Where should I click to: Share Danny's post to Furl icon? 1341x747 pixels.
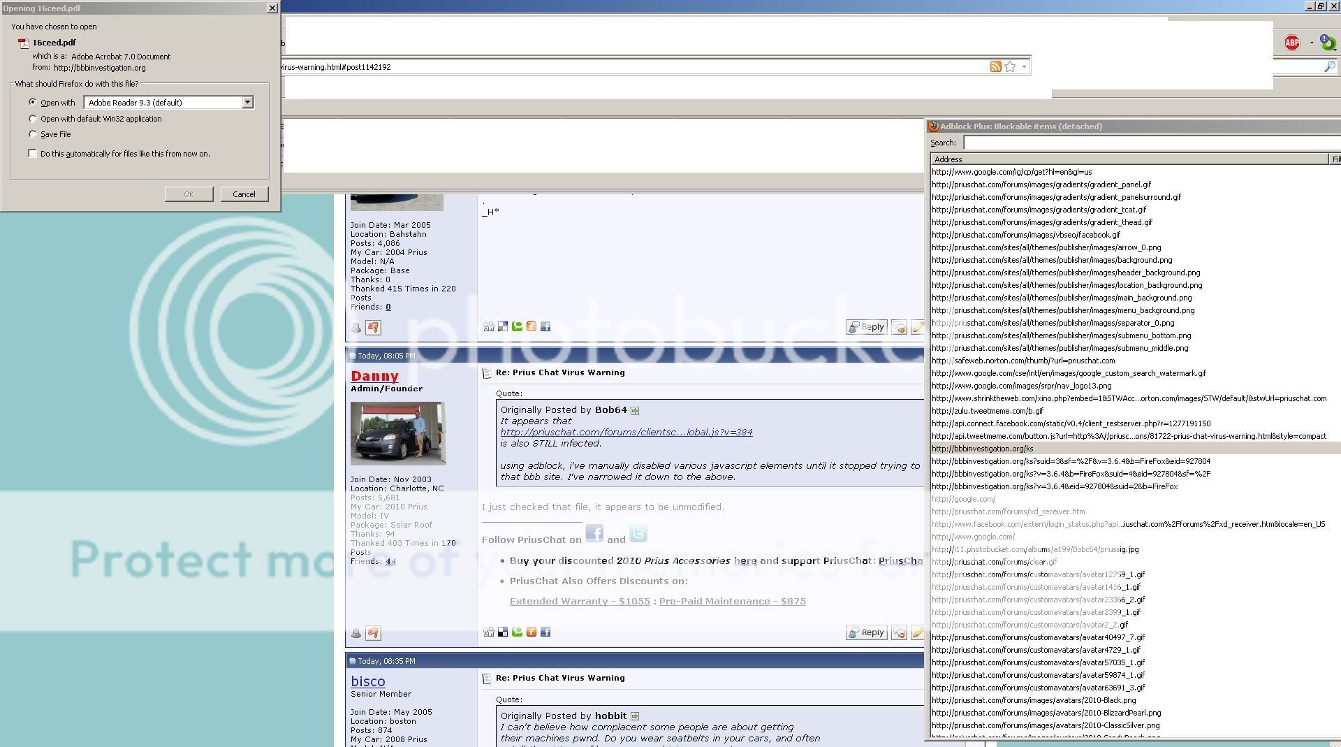pyautogui.click(x=531, y=632)
